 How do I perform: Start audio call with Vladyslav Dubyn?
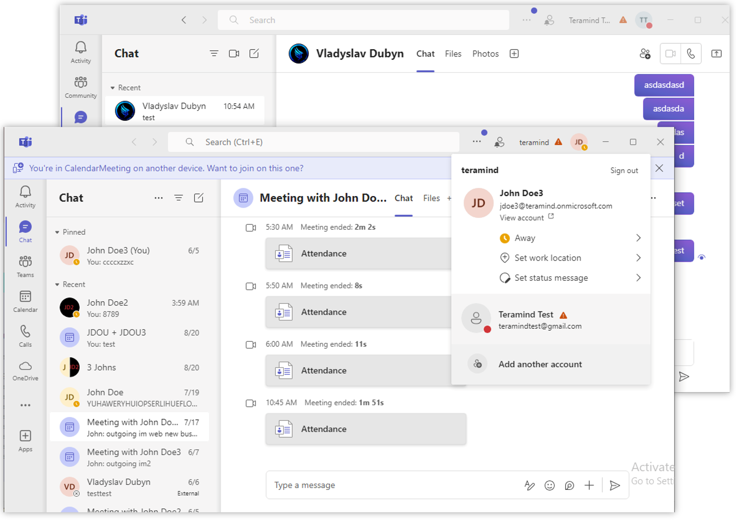point(691,54)
